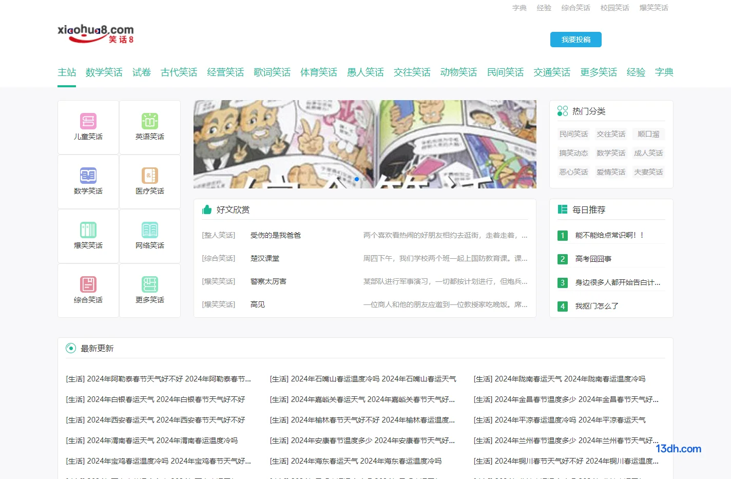731x479 pixels.
Task: Click the 我要投稿 submit button
Action: [x=576, y=40]
